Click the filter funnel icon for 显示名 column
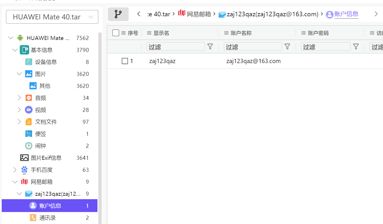The height and width of the screenshot is (224, 383). point(210,47)
